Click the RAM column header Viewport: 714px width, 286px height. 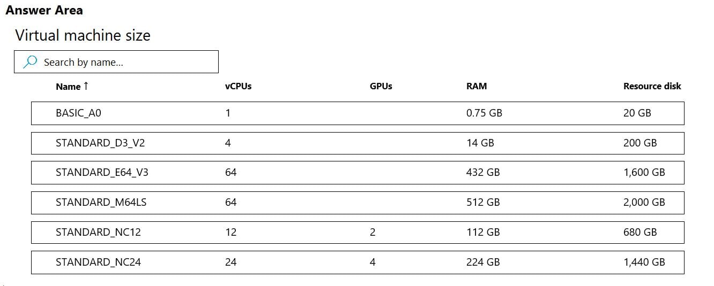pos(477,87)
